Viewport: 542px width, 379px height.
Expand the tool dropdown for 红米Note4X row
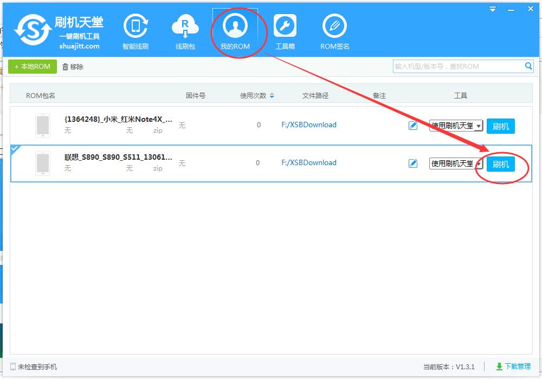tap(479, 126)
